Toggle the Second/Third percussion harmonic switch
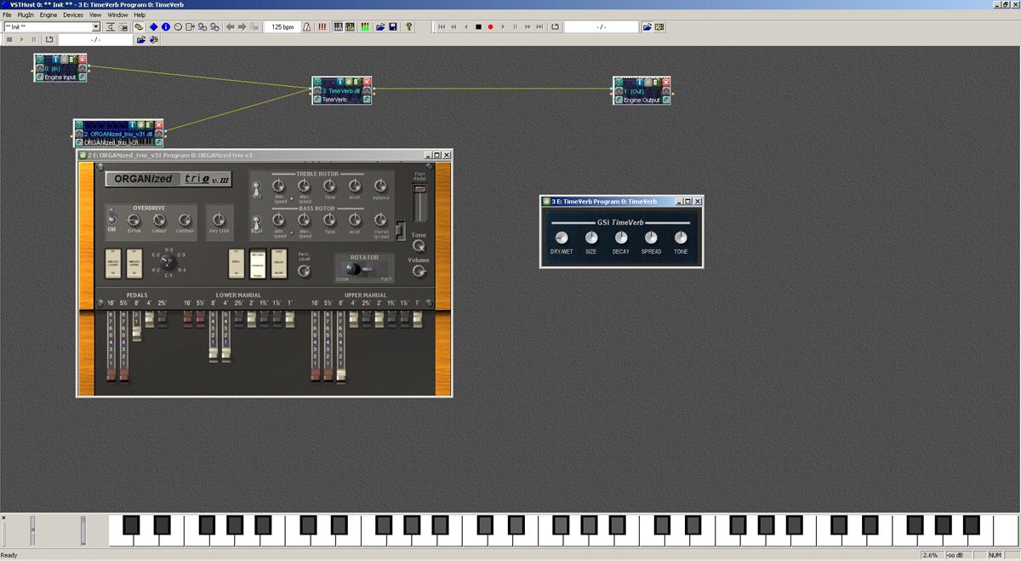Image resolution: width=1021 pixels, height=561 pixels. [258, 263]
